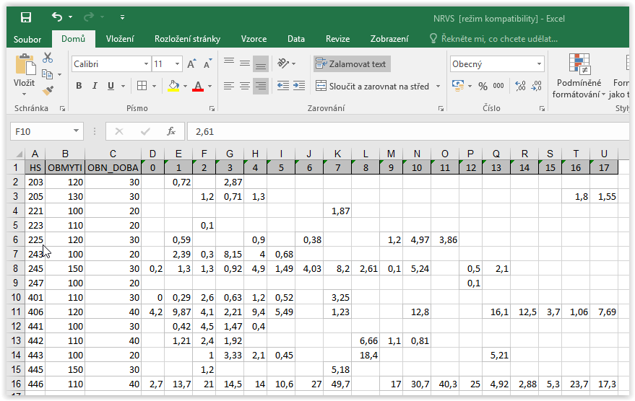Switch to the Vzorce tab
The height and width of the screenshot is (401, 635).
[254, 39]
